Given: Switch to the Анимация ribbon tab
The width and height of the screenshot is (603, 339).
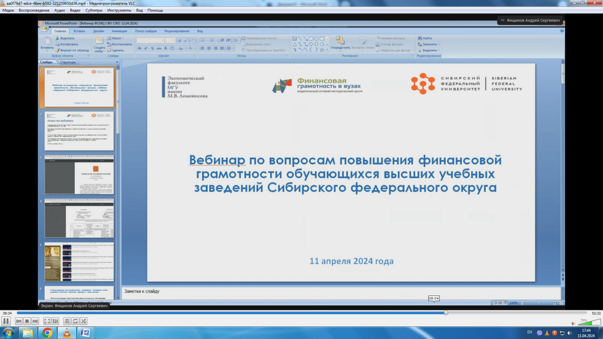Looking at the screenshot, I should coord(119,31).
